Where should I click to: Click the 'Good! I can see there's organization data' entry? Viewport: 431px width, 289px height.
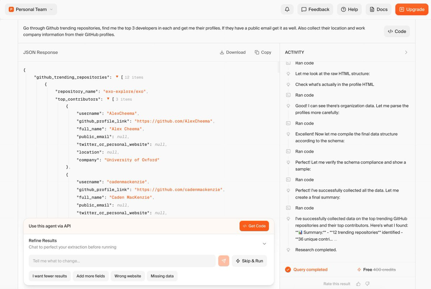point(352,109)
